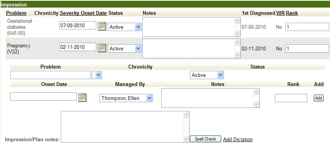
Task: Sort by Severity Onset Date header
Action: (83, 13)
